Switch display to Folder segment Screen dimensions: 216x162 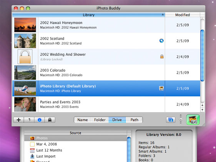[100, 120]
